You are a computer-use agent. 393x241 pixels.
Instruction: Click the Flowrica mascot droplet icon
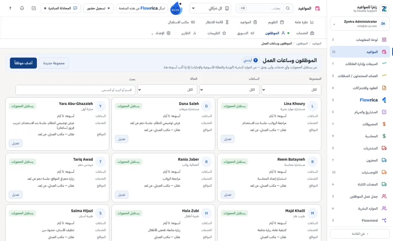176,9
